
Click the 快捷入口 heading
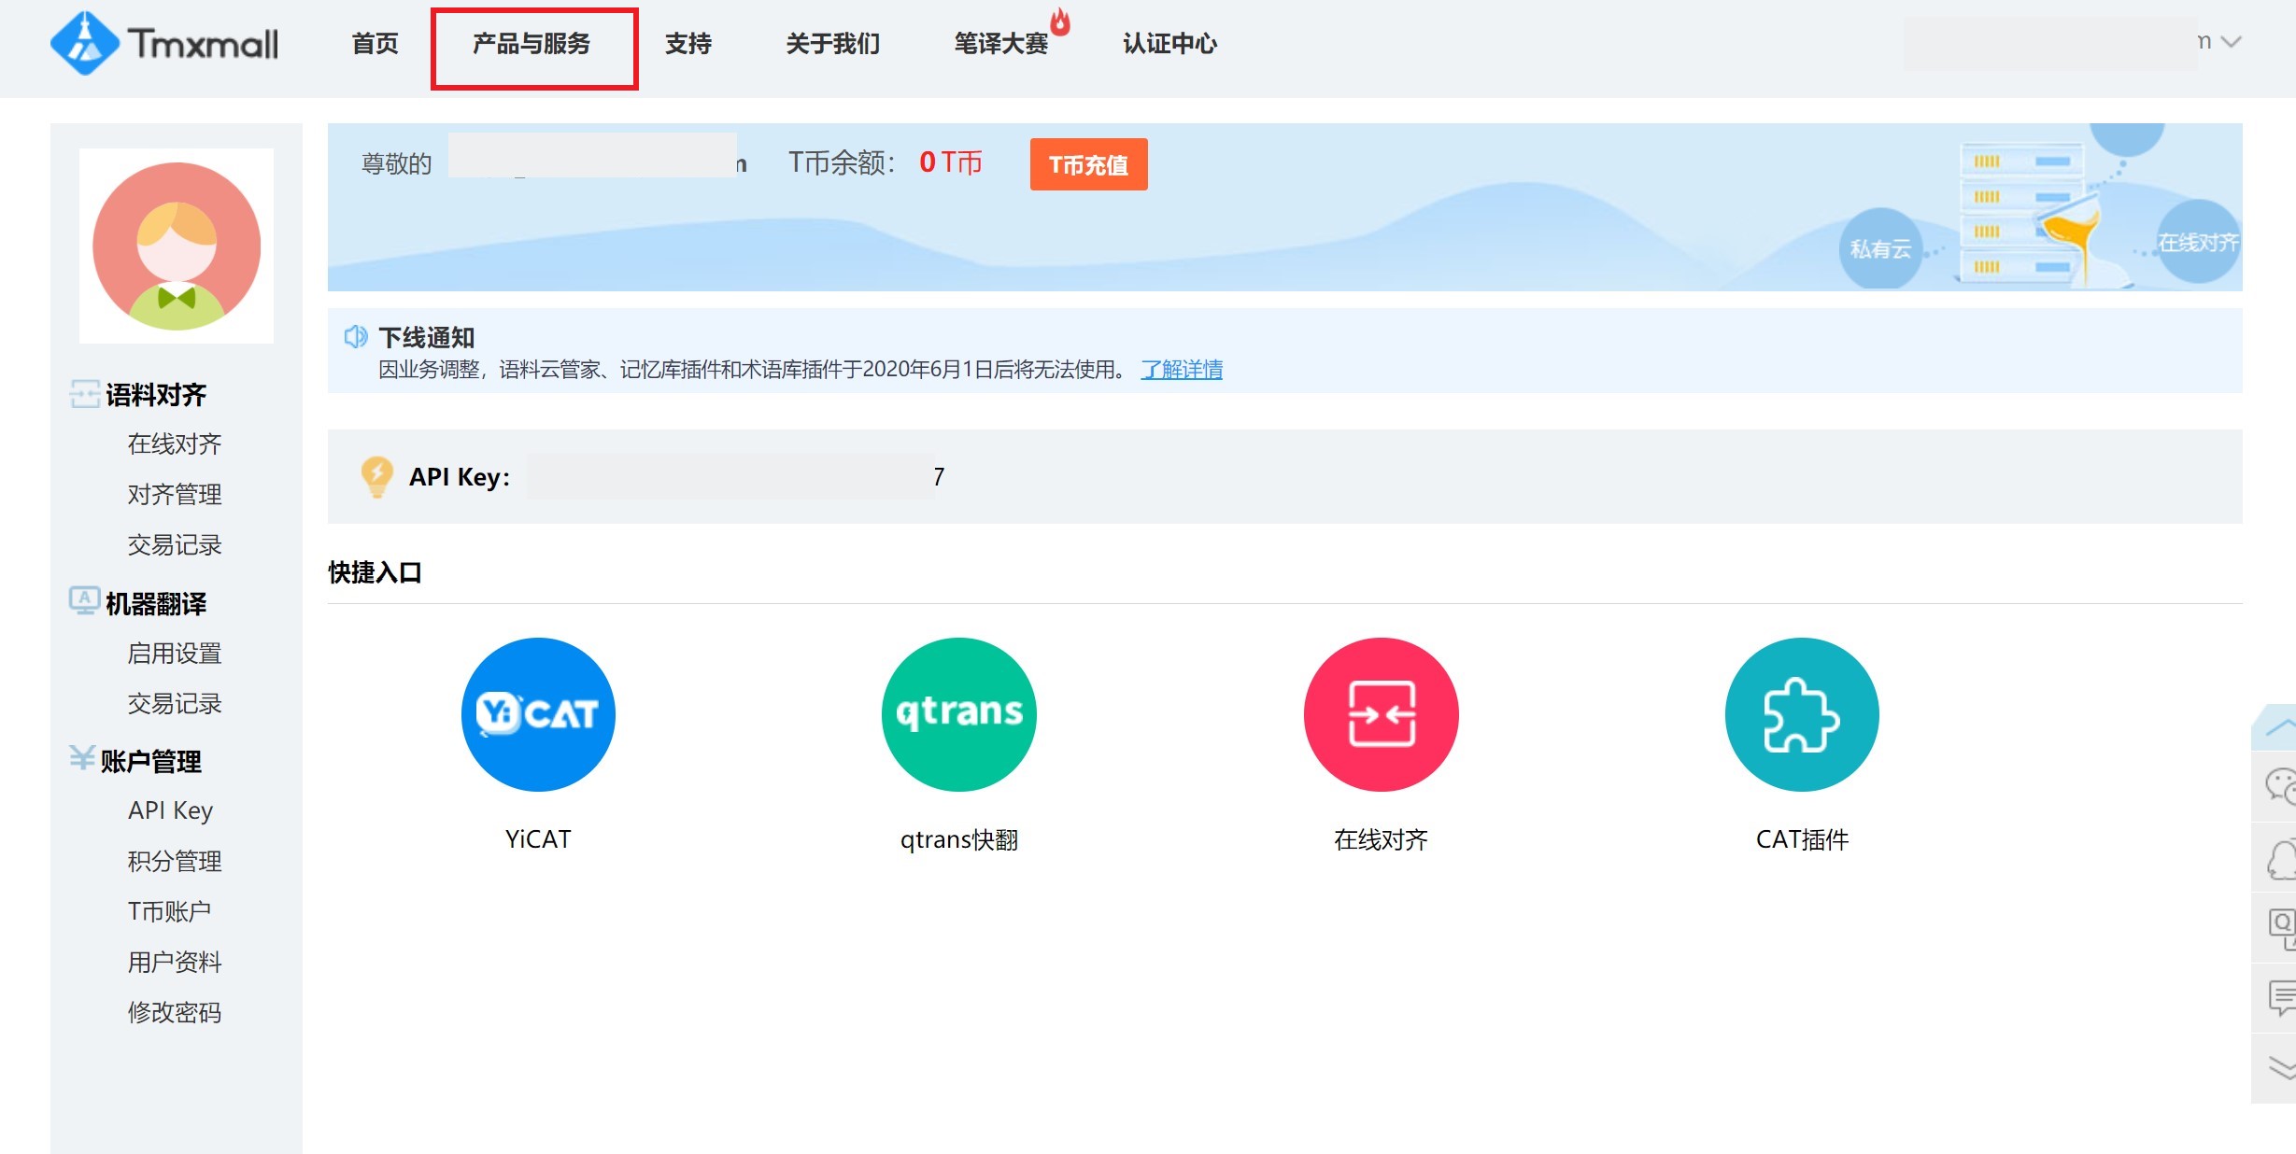click(375, 572)
